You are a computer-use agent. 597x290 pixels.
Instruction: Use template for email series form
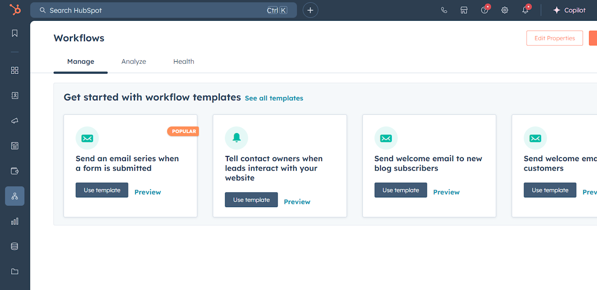point(102,190)
